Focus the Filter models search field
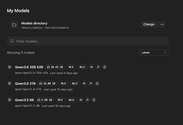 [x=88, y=41]
